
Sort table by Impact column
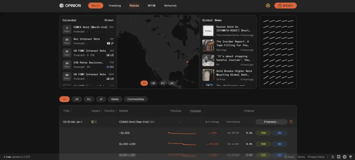[x=97, y=111]
